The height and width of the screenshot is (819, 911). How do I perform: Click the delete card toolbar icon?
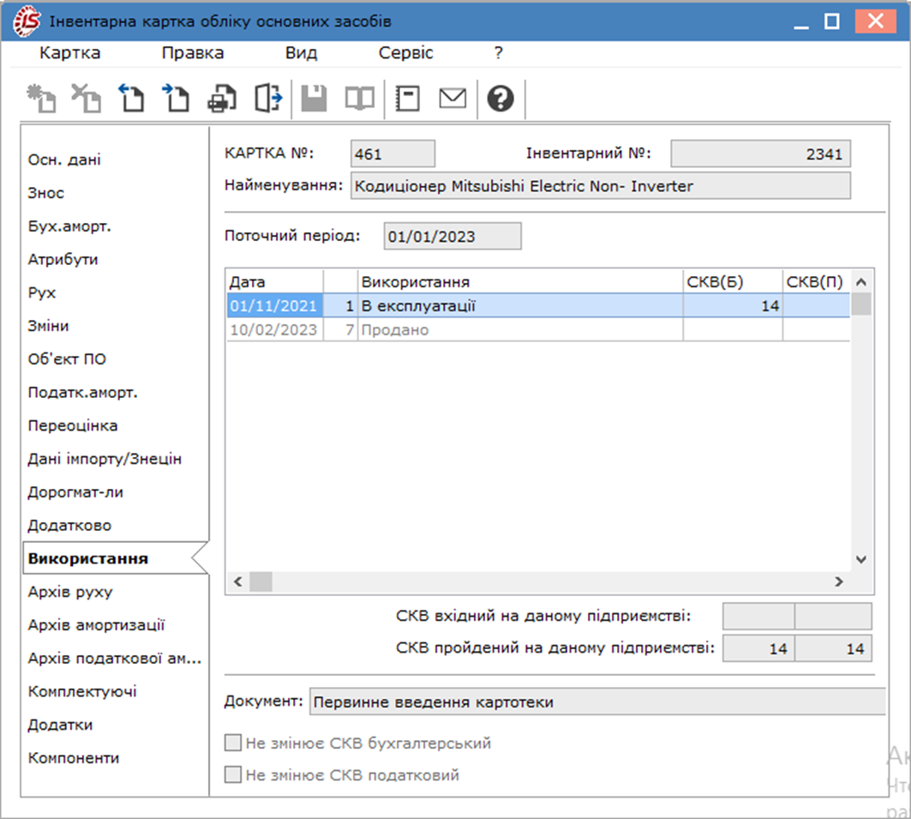(x=86, y=98)
